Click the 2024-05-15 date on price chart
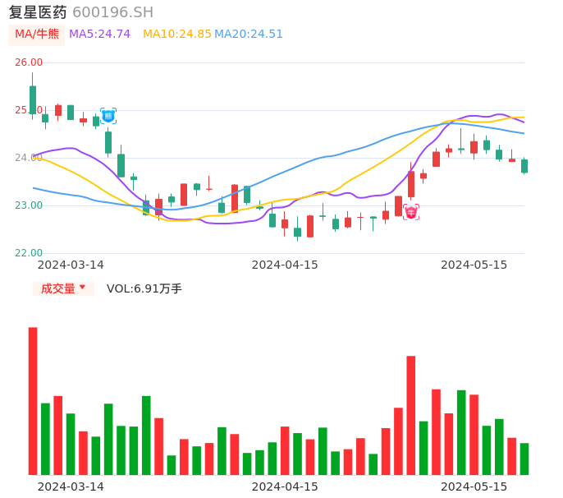 point(474,265)
